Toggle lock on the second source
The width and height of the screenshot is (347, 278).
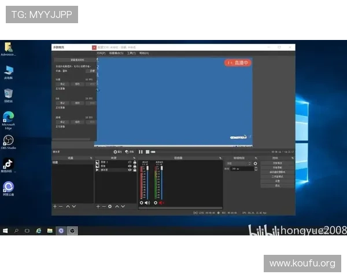click(x=135, y=166)
